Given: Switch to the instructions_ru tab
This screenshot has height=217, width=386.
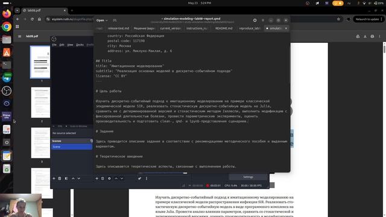Looking at the screenshot, I should [197, 28].
